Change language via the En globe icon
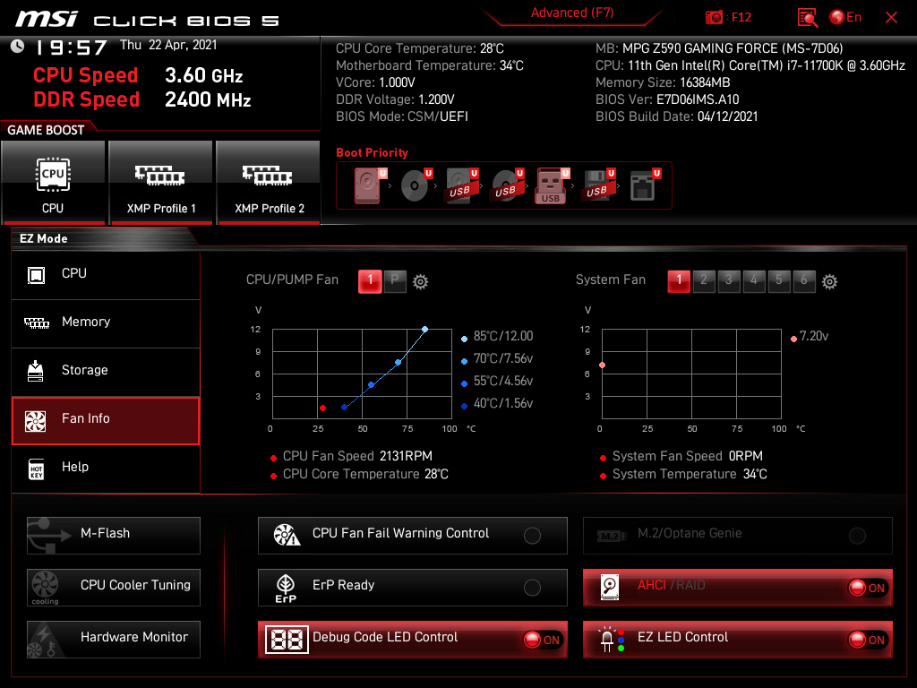The width and height of the screenshot is (917, 688). point(845,18)
